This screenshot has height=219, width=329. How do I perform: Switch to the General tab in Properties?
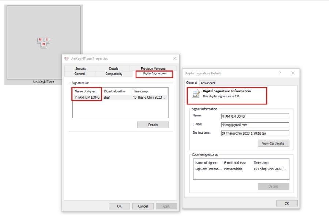(x=80, y=74)
